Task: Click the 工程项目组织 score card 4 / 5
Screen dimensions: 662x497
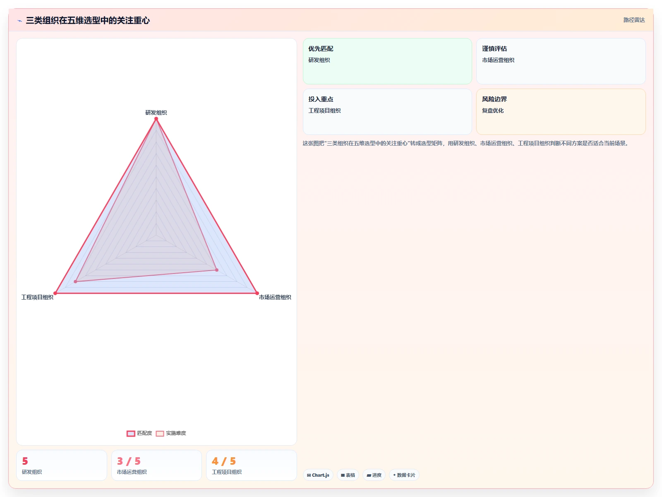Action: (x=252, y=465)
